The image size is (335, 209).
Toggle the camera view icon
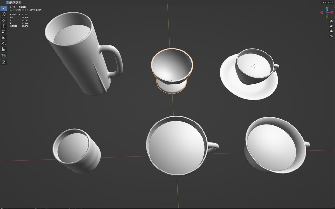[x=331, y=31]
